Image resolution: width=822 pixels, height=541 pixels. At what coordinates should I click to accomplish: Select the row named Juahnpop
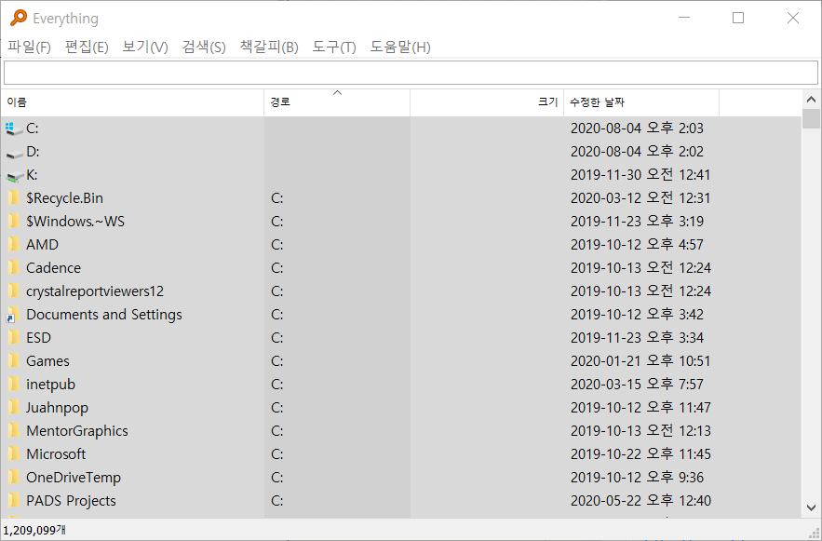click(x=401, y=407)
